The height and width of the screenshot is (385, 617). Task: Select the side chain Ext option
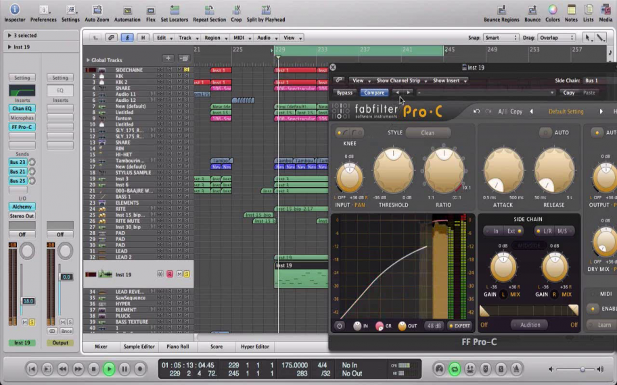514,231
